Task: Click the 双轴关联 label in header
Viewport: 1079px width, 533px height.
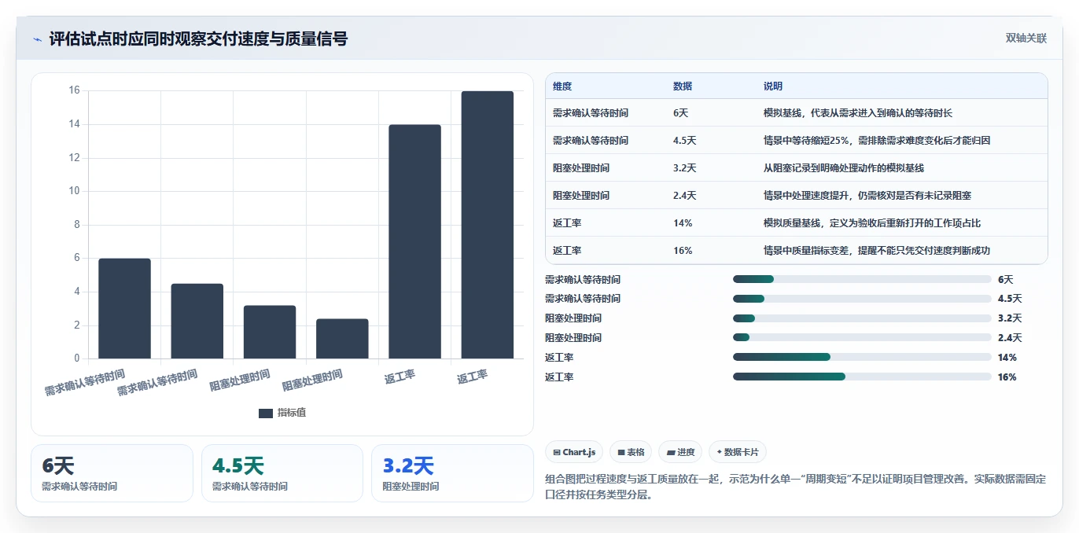Action: click(x=1026, y=38)
